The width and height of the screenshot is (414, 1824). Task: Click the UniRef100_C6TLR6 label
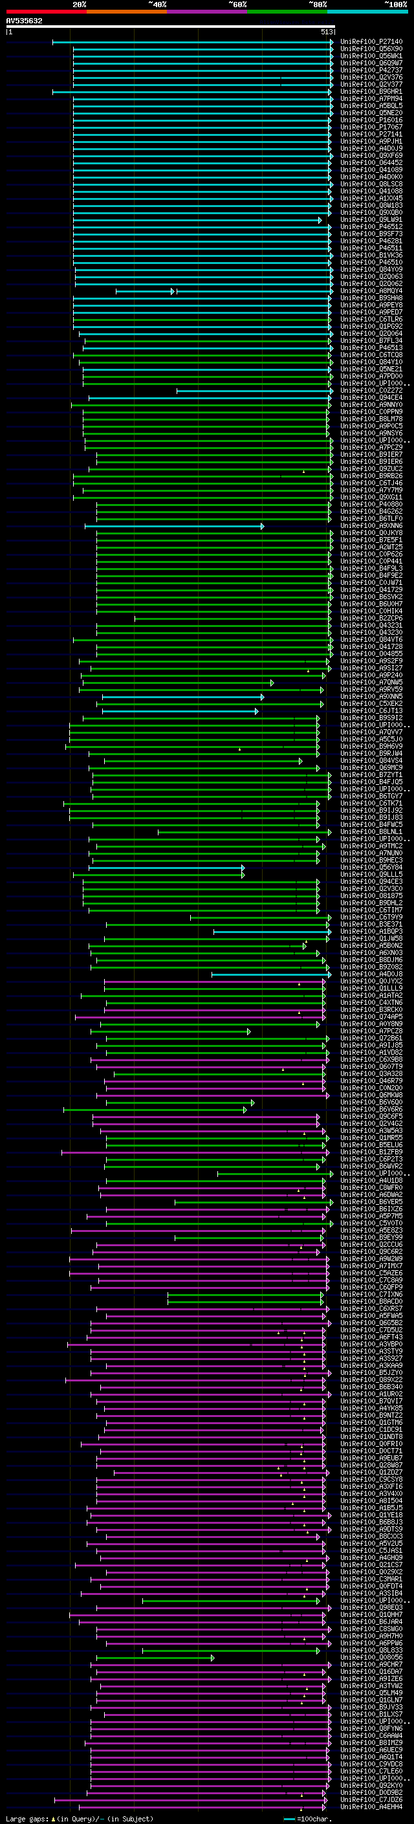371,320
